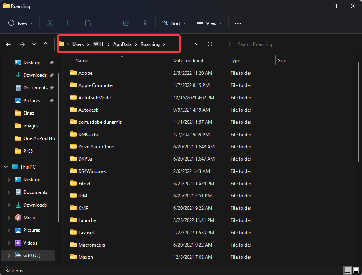362x275 pixels.
Task: Click the Paste clipboard icon
Action: (x=88, y=23)
